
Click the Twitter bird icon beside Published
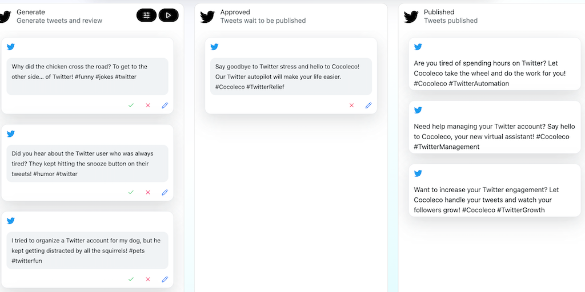pos(411,17)
